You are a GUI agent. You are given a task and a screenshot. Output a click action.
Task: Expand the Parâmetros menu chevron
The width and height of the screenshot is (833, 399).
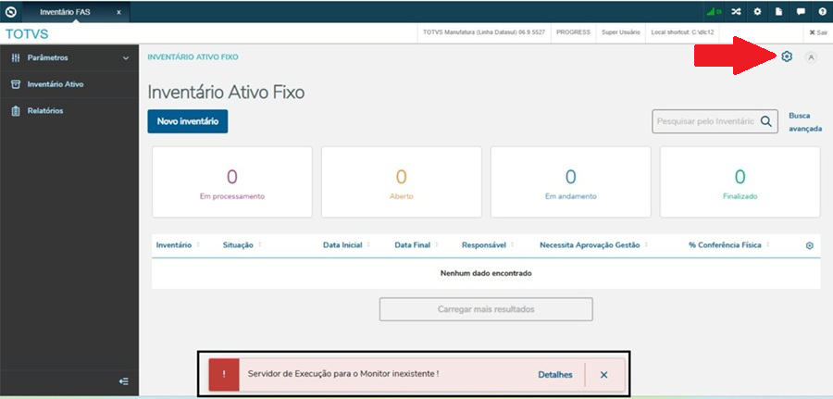click(x=126, y=58)
